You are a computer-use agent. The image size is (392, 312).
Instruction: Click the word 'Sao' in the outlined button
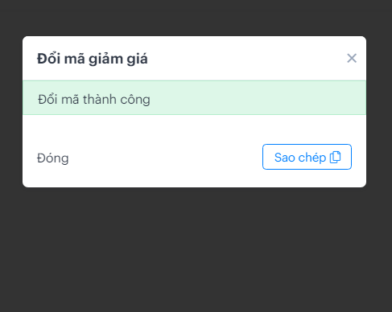coord(285,158)
